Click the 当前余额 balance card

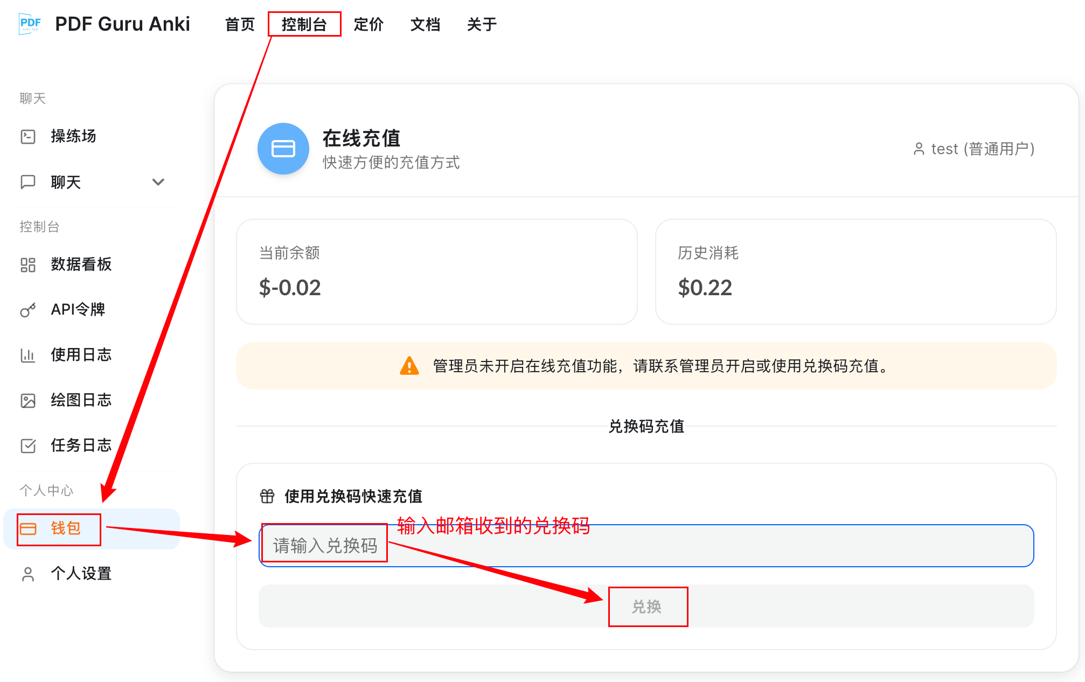436,272
